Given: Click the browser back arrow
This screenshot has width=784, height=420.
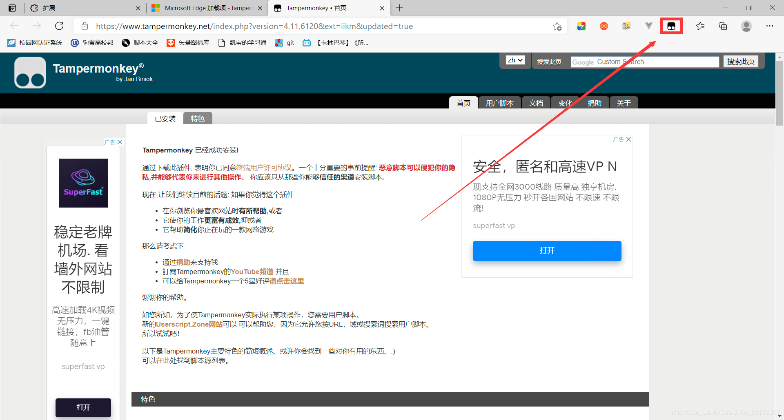Looking at the screenshot, I should [x=14, y=26].
